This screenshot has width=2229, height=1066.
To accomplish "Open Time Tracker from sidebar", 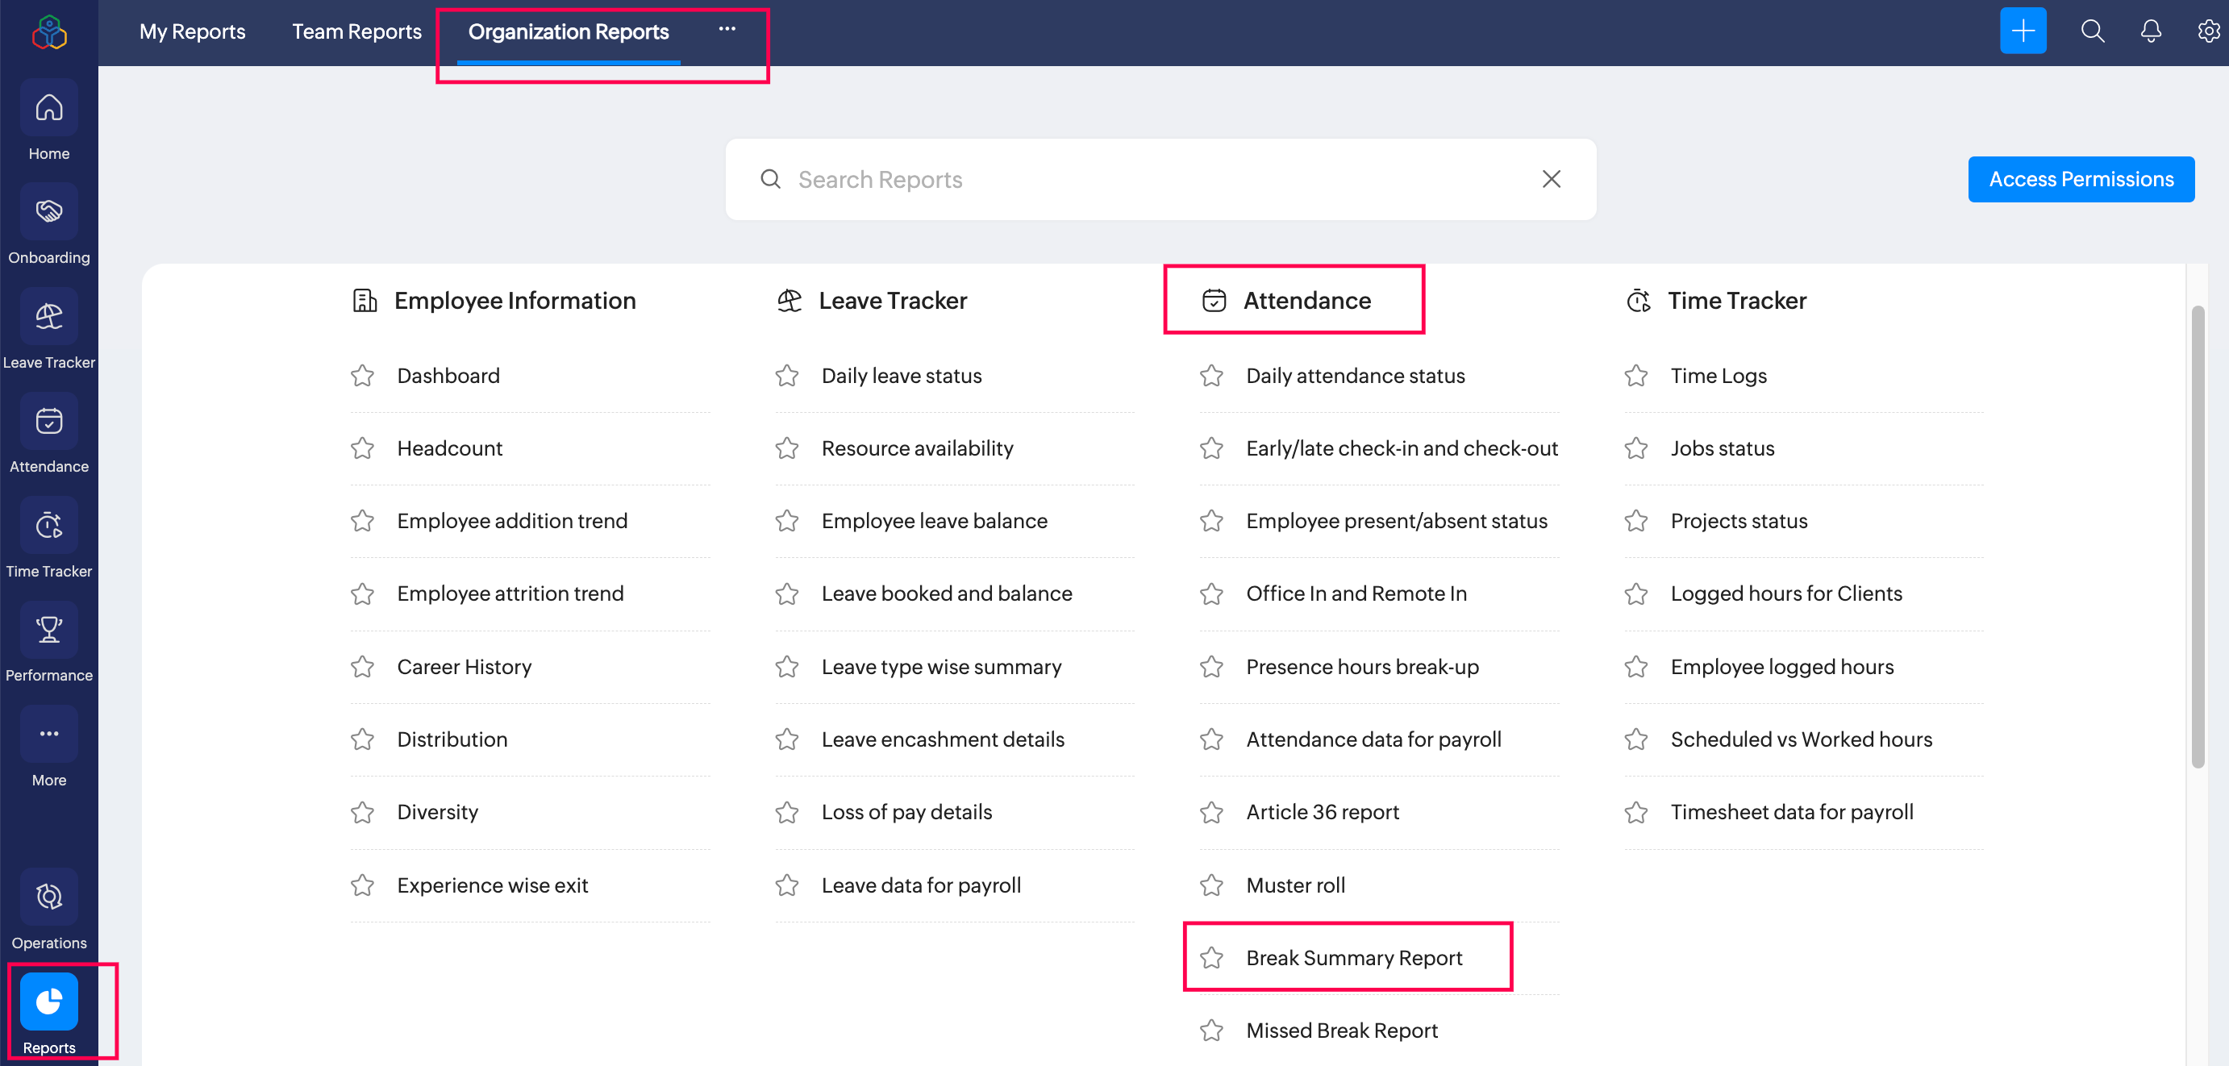I will (49, 526).
